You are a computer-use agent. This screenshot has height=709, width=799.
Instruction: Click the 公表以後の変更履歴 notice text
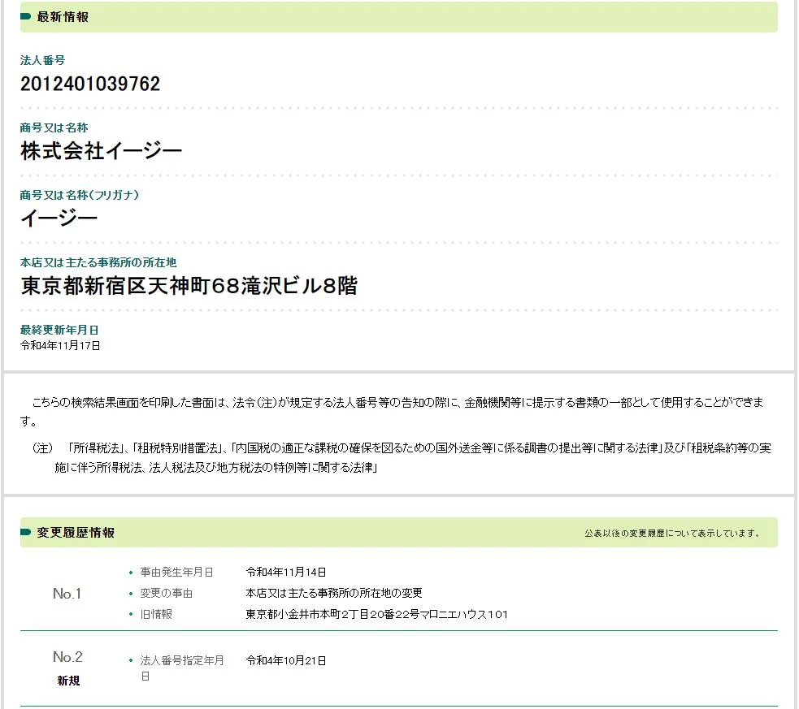tap(672, 534)
